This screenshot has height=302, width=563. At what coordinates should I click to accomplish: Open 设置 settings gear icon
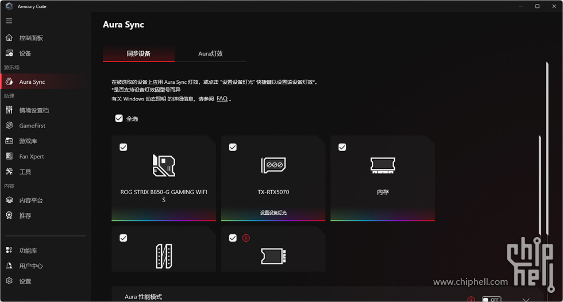pos(9,281)
